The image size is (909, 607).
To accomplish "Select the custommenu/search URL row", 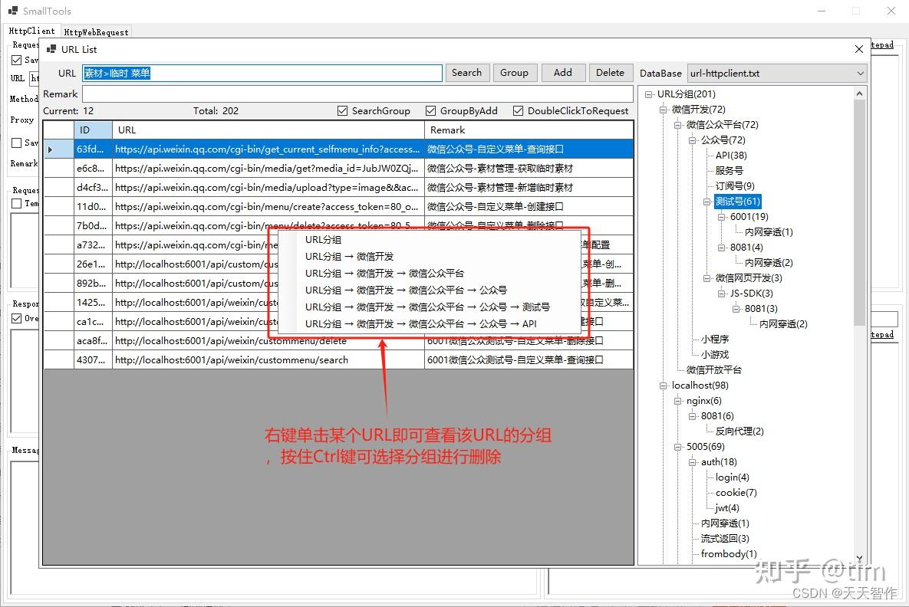I will click(x=338, y=360).
